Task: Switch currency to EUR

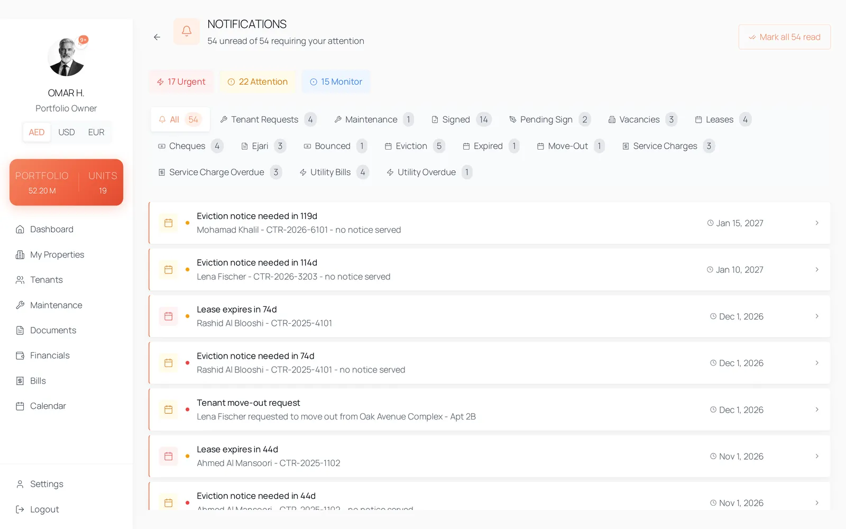Action: tap(96, 132)
